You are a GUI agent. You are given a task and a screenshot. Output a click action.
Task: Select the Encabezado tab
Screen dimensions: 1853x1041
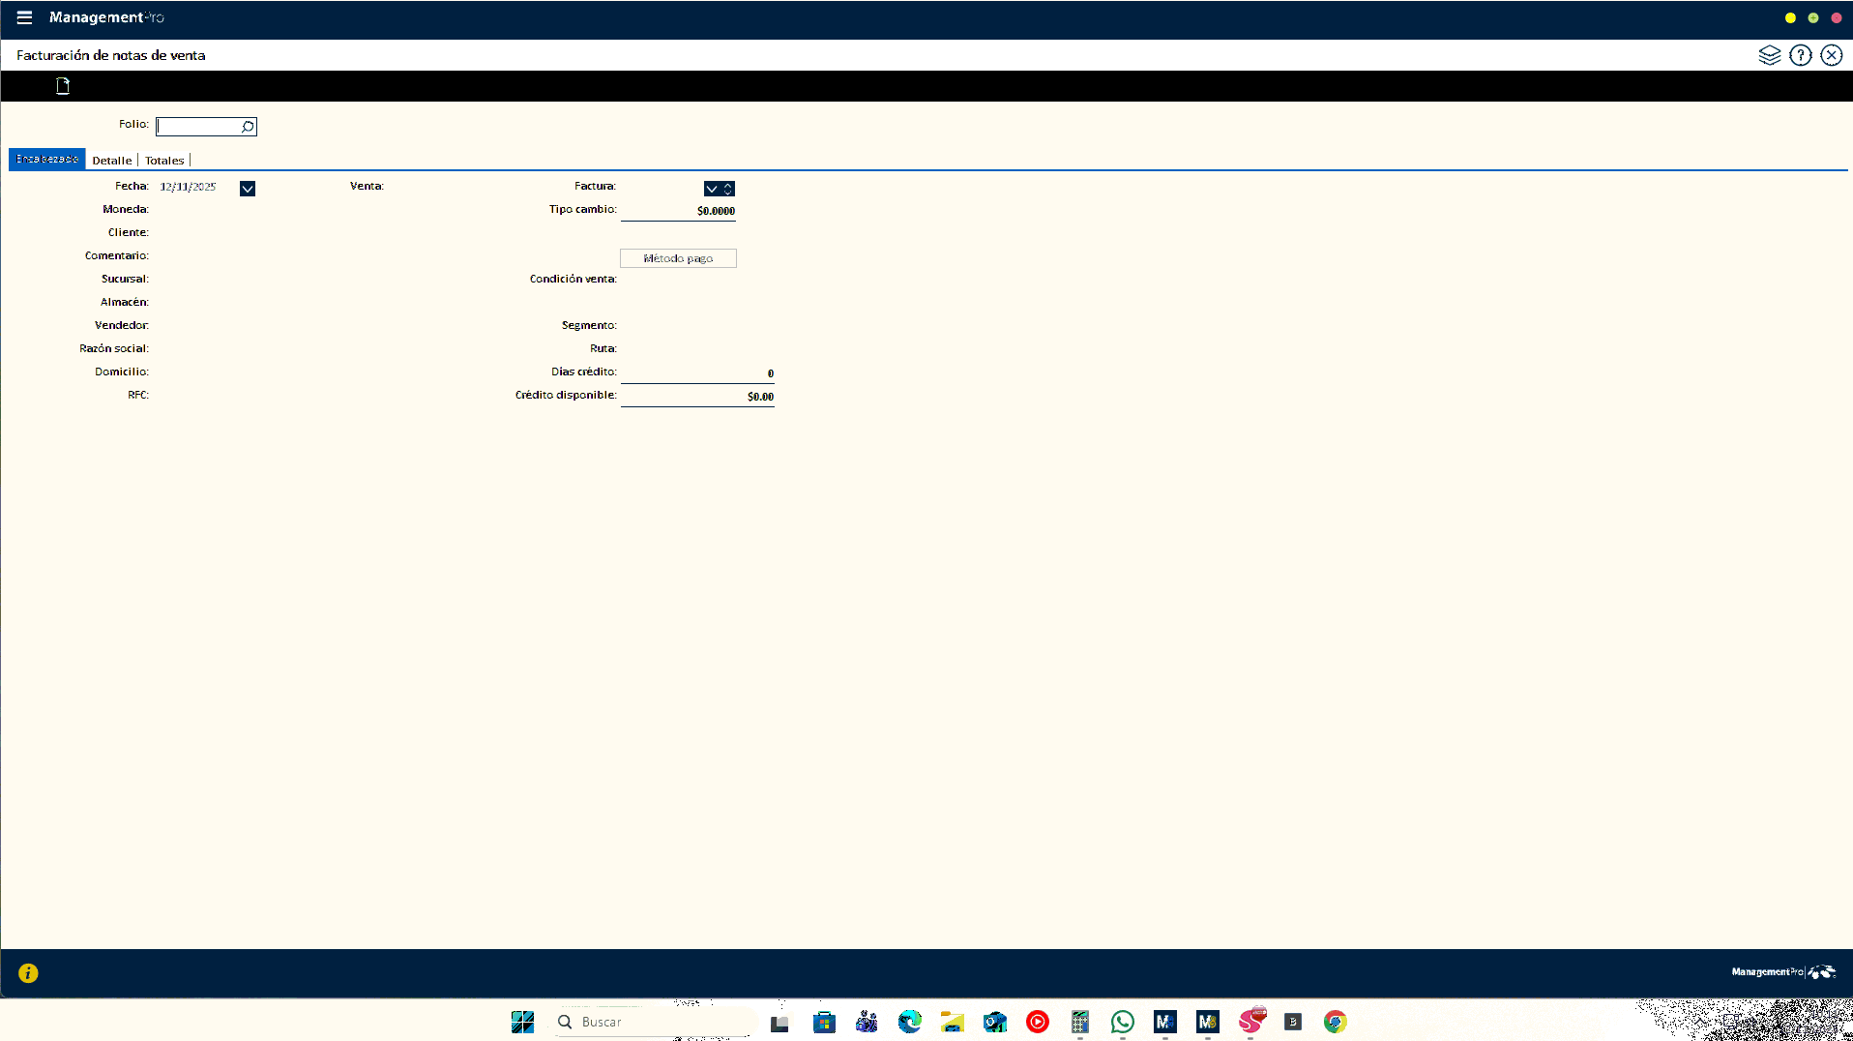coord(47,159)
